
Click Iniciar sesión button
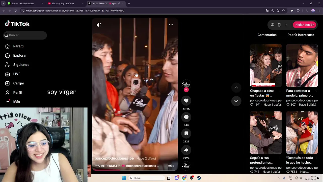[x=304, y=25]
